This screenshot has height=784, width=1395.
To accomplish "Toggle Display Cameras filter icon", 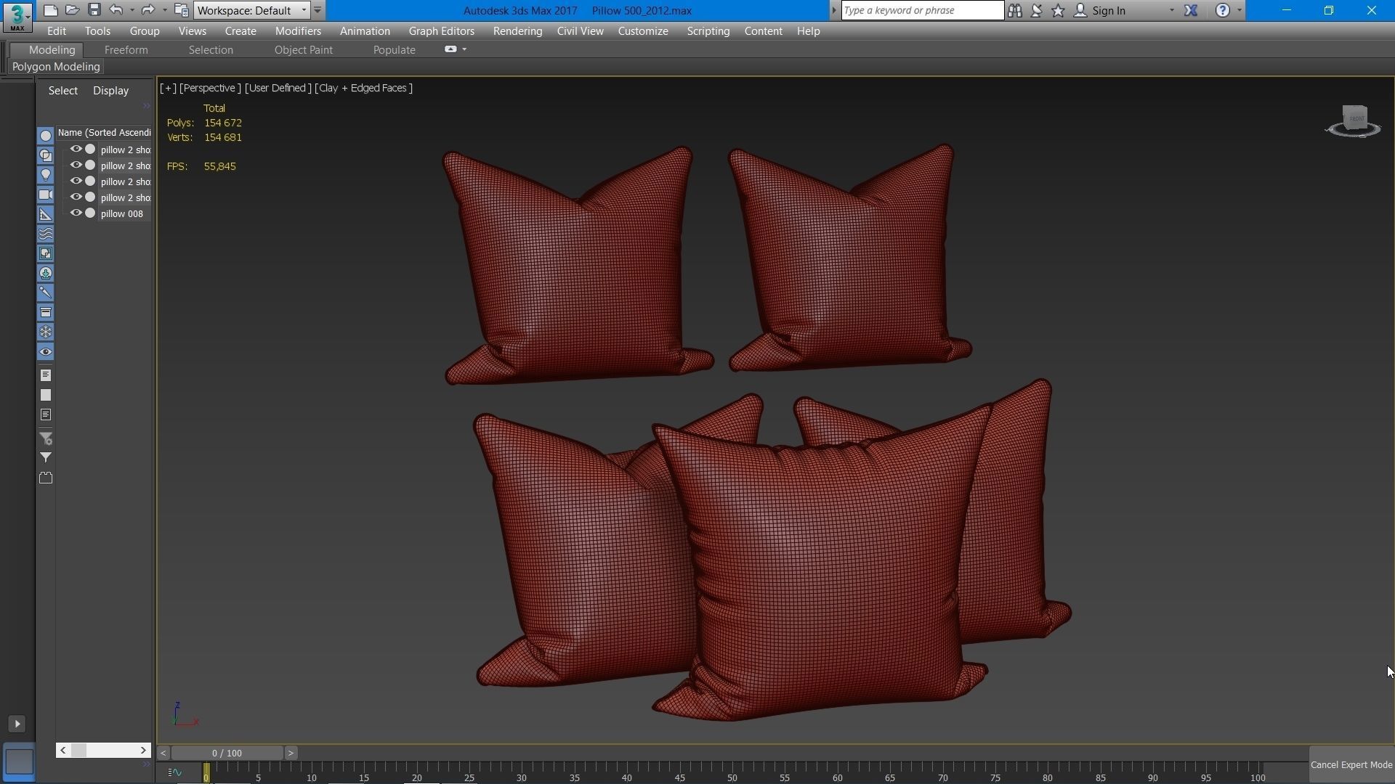I will point(46,195).
